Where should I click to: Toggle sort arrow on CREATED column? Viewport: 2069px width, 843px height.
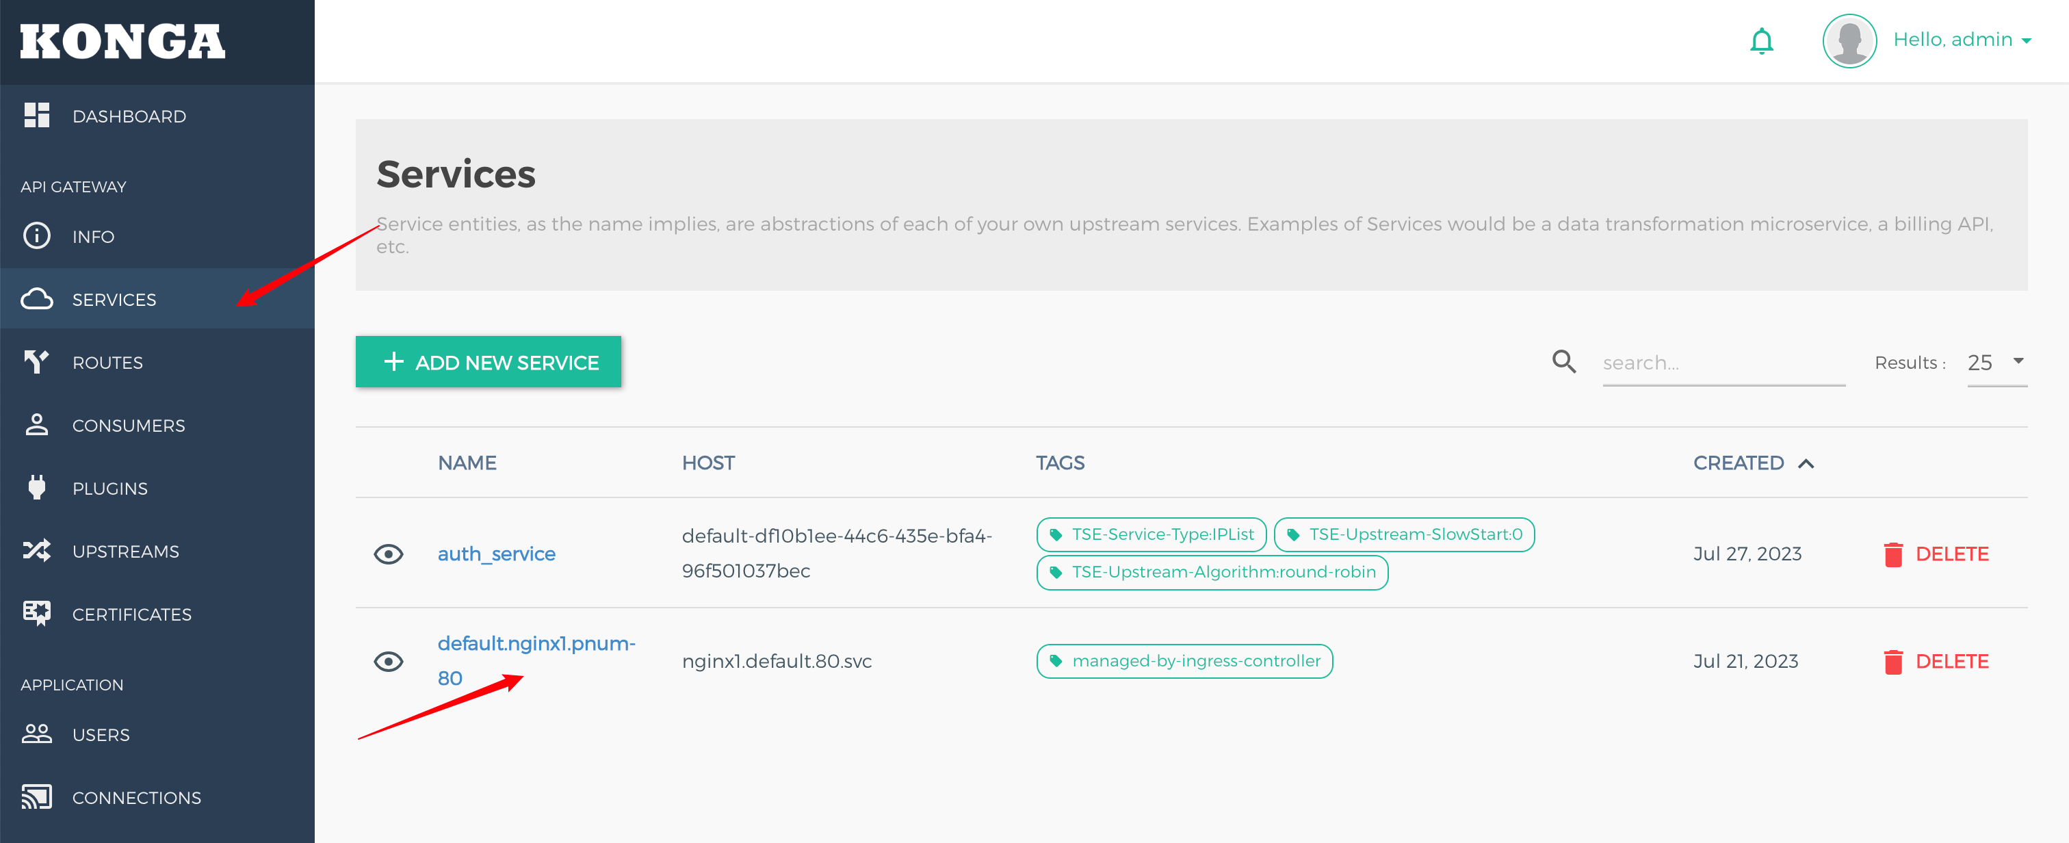coord(1806,463)
